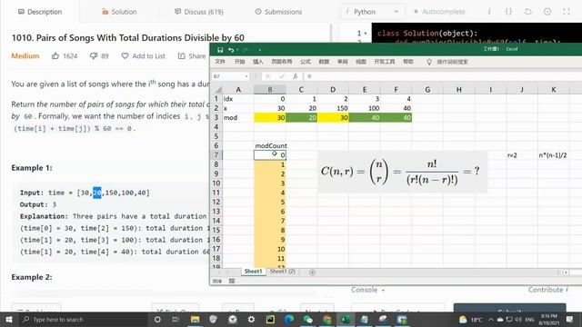The image size is (582, 327).
Task: Select the Sheet1 worksheet tab
Action: point(253,272)
